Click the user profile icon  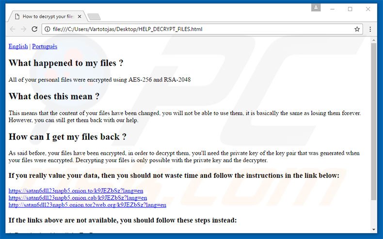click(x=316, y=8)
